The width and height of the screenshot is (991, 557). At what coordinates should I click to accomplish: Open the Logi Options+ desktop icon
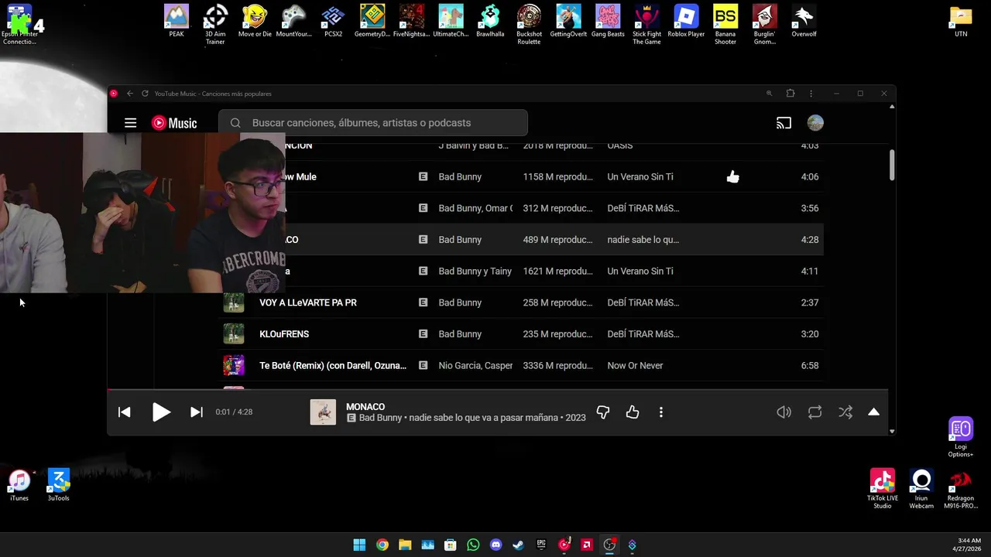[961, 437]
